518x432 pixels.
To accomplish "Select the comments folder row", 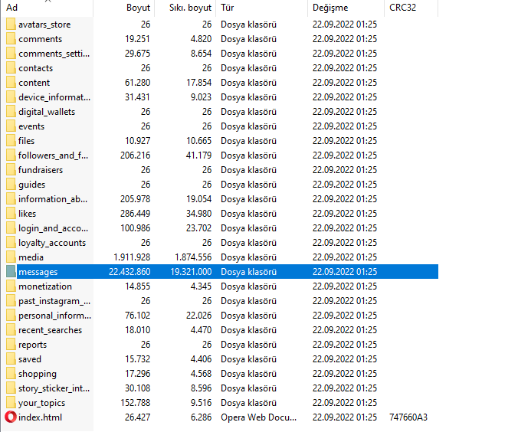I will [x=40, y=39].
